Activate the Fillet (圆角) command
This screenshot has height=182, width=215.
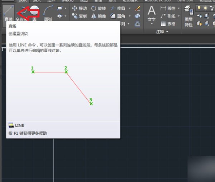(x=118, y=16)
